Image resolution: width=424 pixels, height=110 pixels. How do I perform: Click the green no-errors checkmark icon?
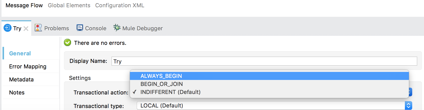(x=67, y=43)
